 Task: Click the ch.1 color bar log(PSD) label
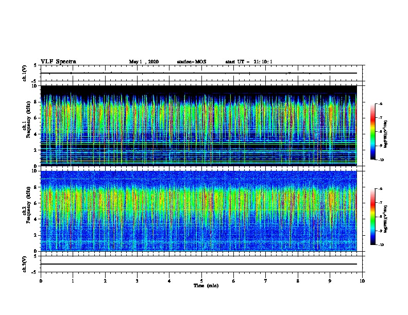tap(386, 134)
